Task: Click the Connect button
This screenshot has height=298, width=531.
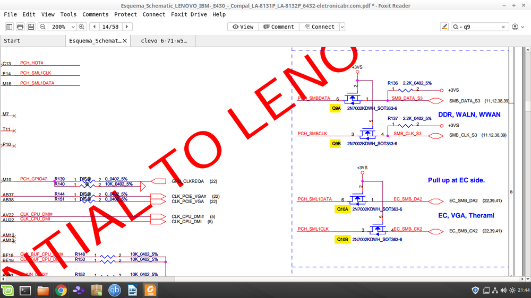Action: point(319,27)
